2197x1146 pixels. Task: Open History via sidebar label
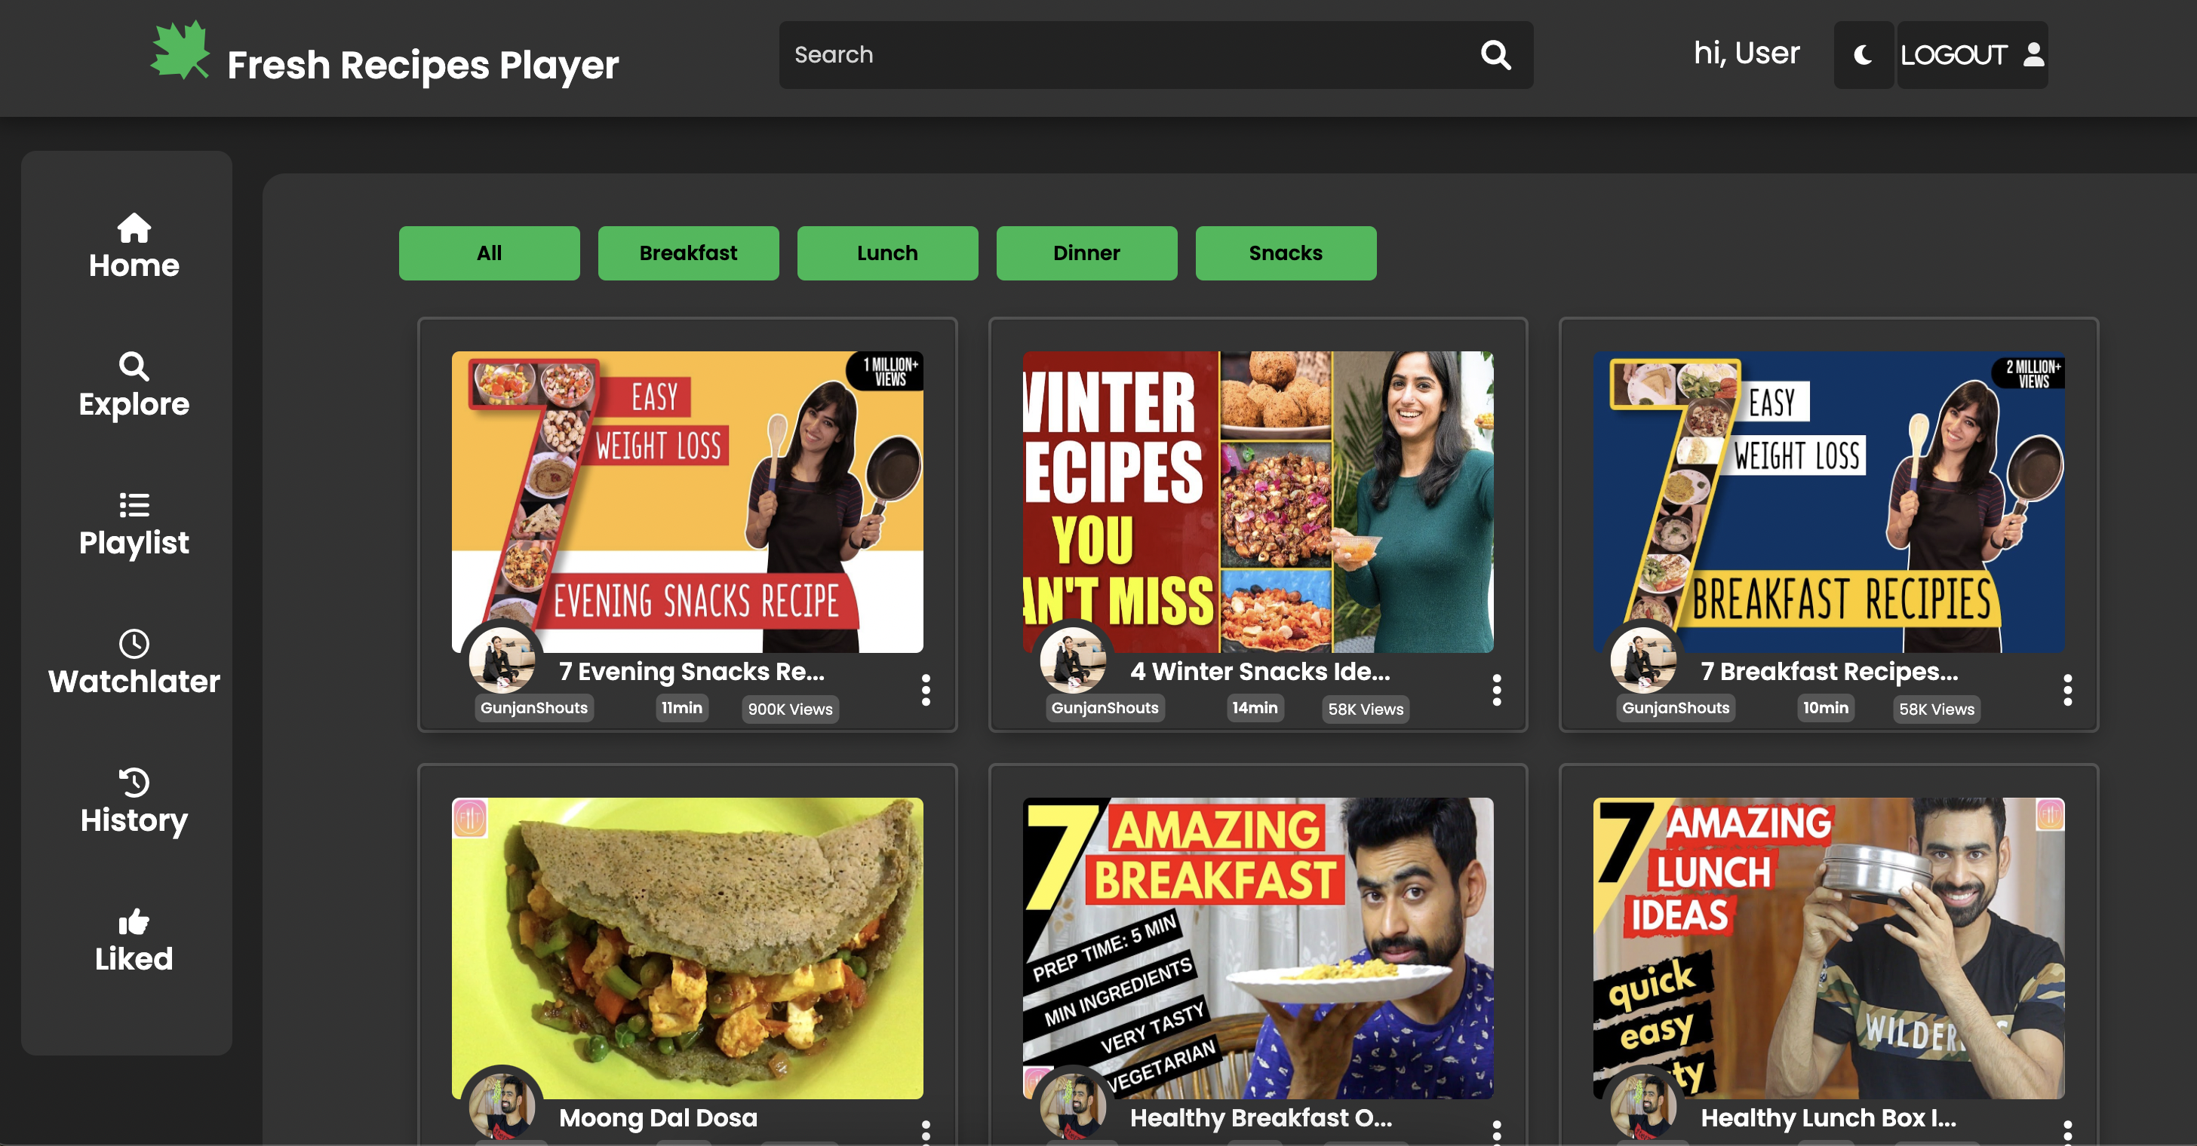(134, 820)
